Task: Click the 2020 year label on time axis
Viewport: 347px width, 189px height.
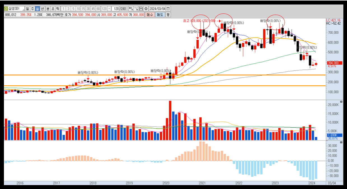Action: [166, 183]
